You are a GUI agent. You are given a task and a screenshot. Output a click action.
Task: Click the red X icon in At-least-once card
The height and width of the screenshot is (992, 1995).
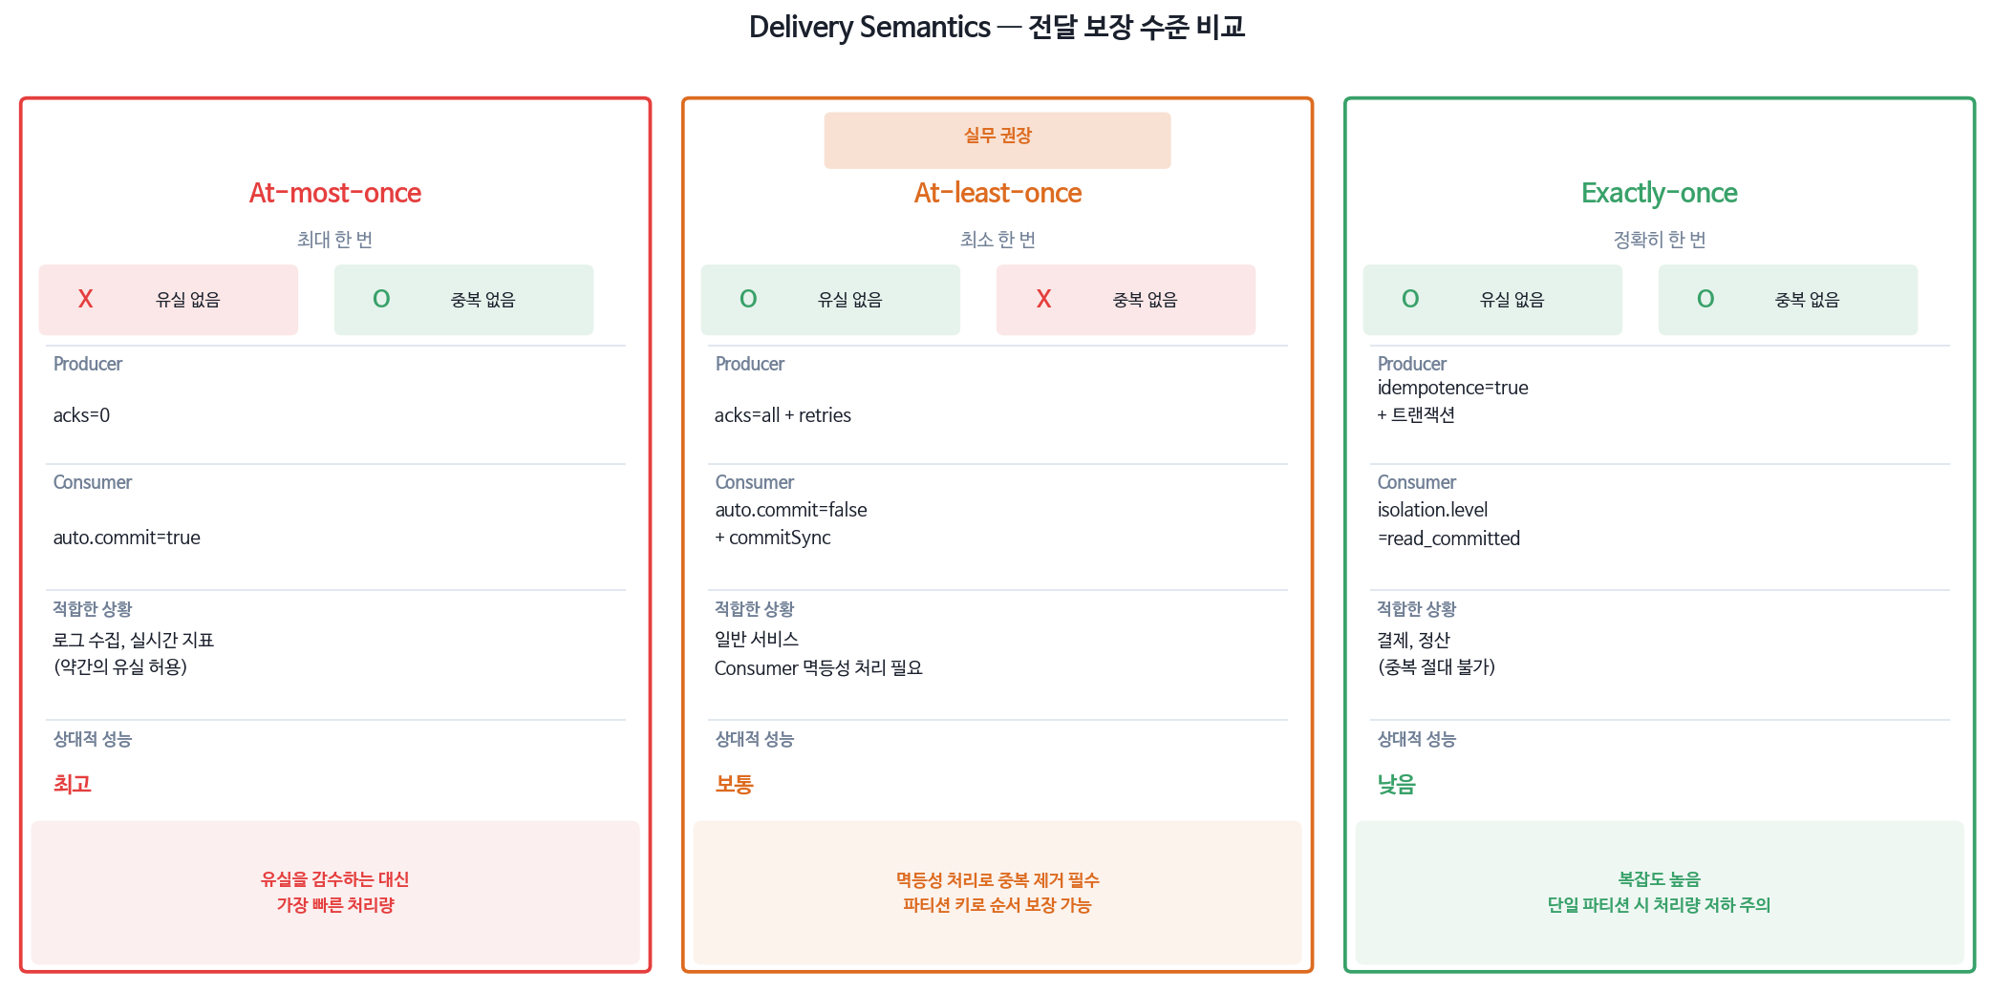[1043, 299]
